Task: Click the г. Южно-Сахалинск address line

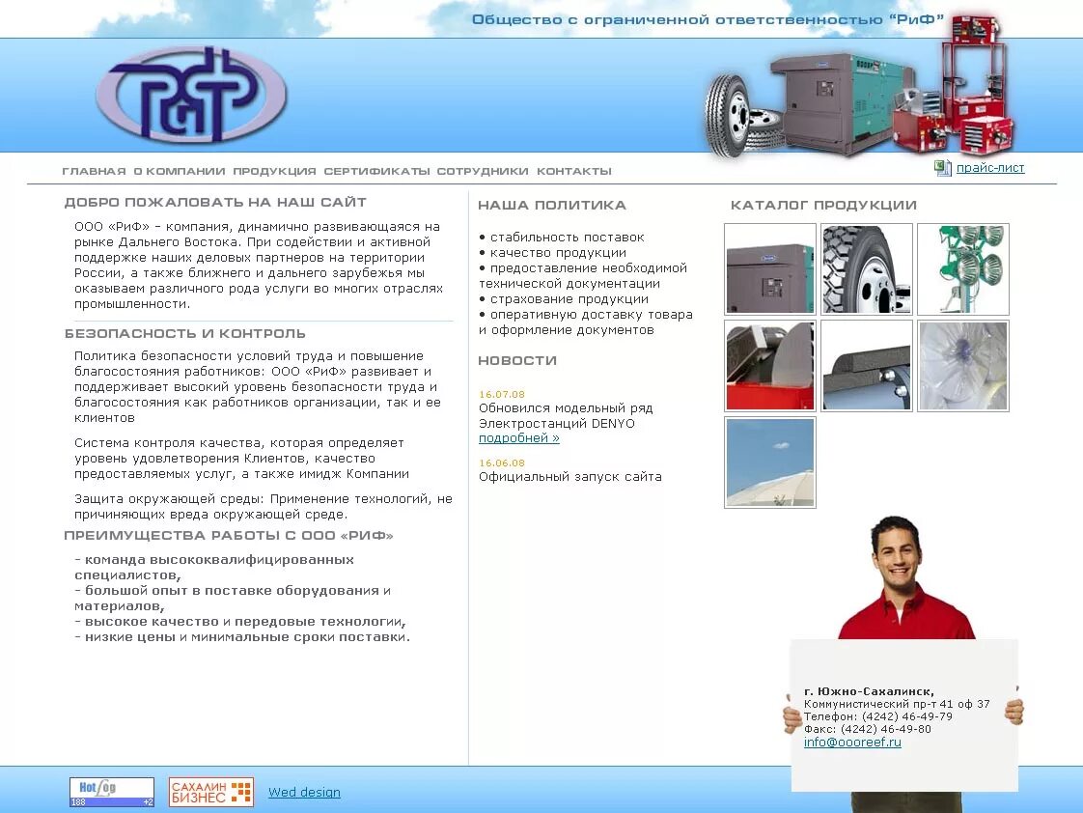Action: point(869,691)
